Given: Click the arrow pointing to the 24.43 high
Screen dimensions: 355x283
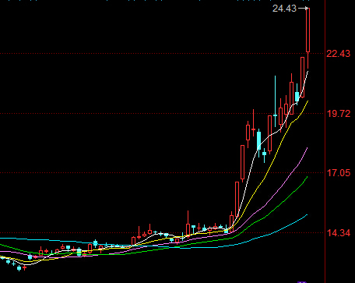Looking at the screenshot, I should tap(303, 9).
